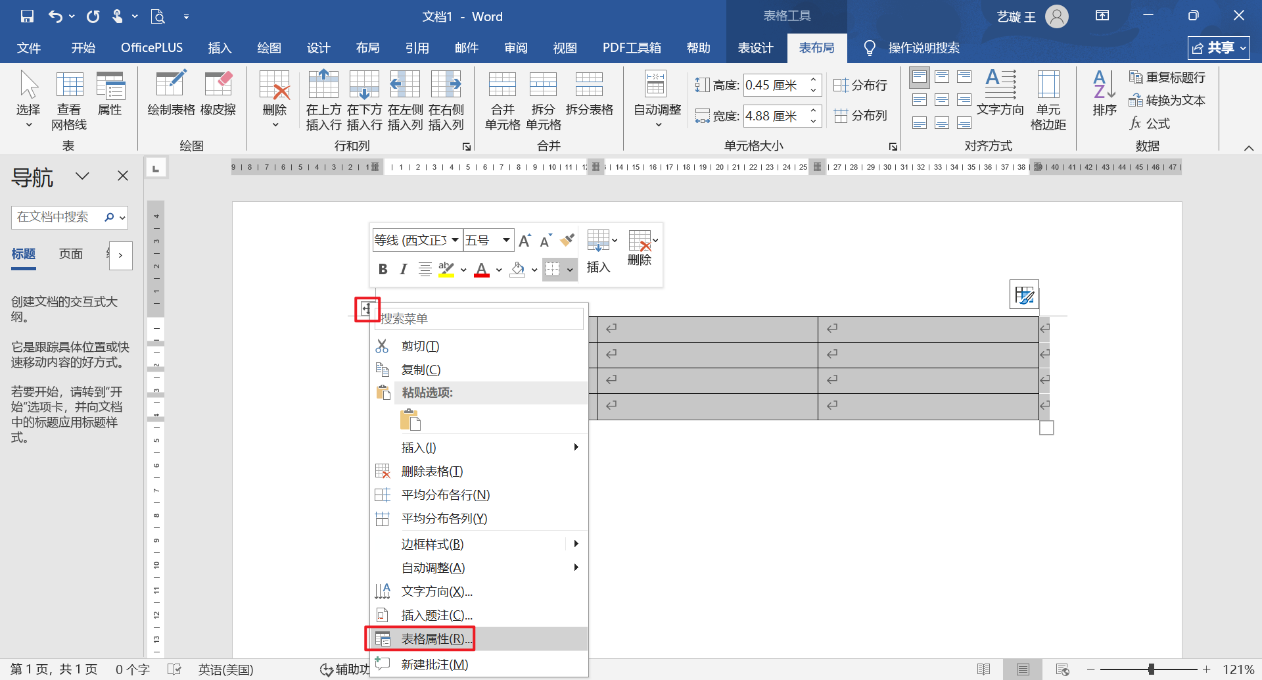
Task: Open the 文件 menu
Action: (28, 48)
